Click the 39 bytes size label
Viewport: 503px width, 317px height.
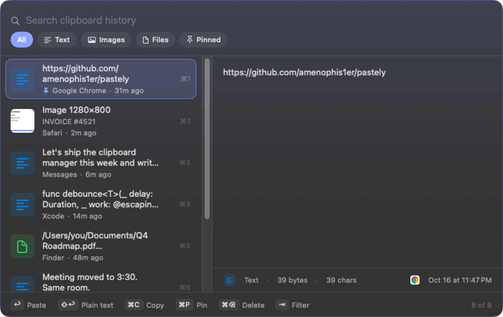tap(293, 280)
